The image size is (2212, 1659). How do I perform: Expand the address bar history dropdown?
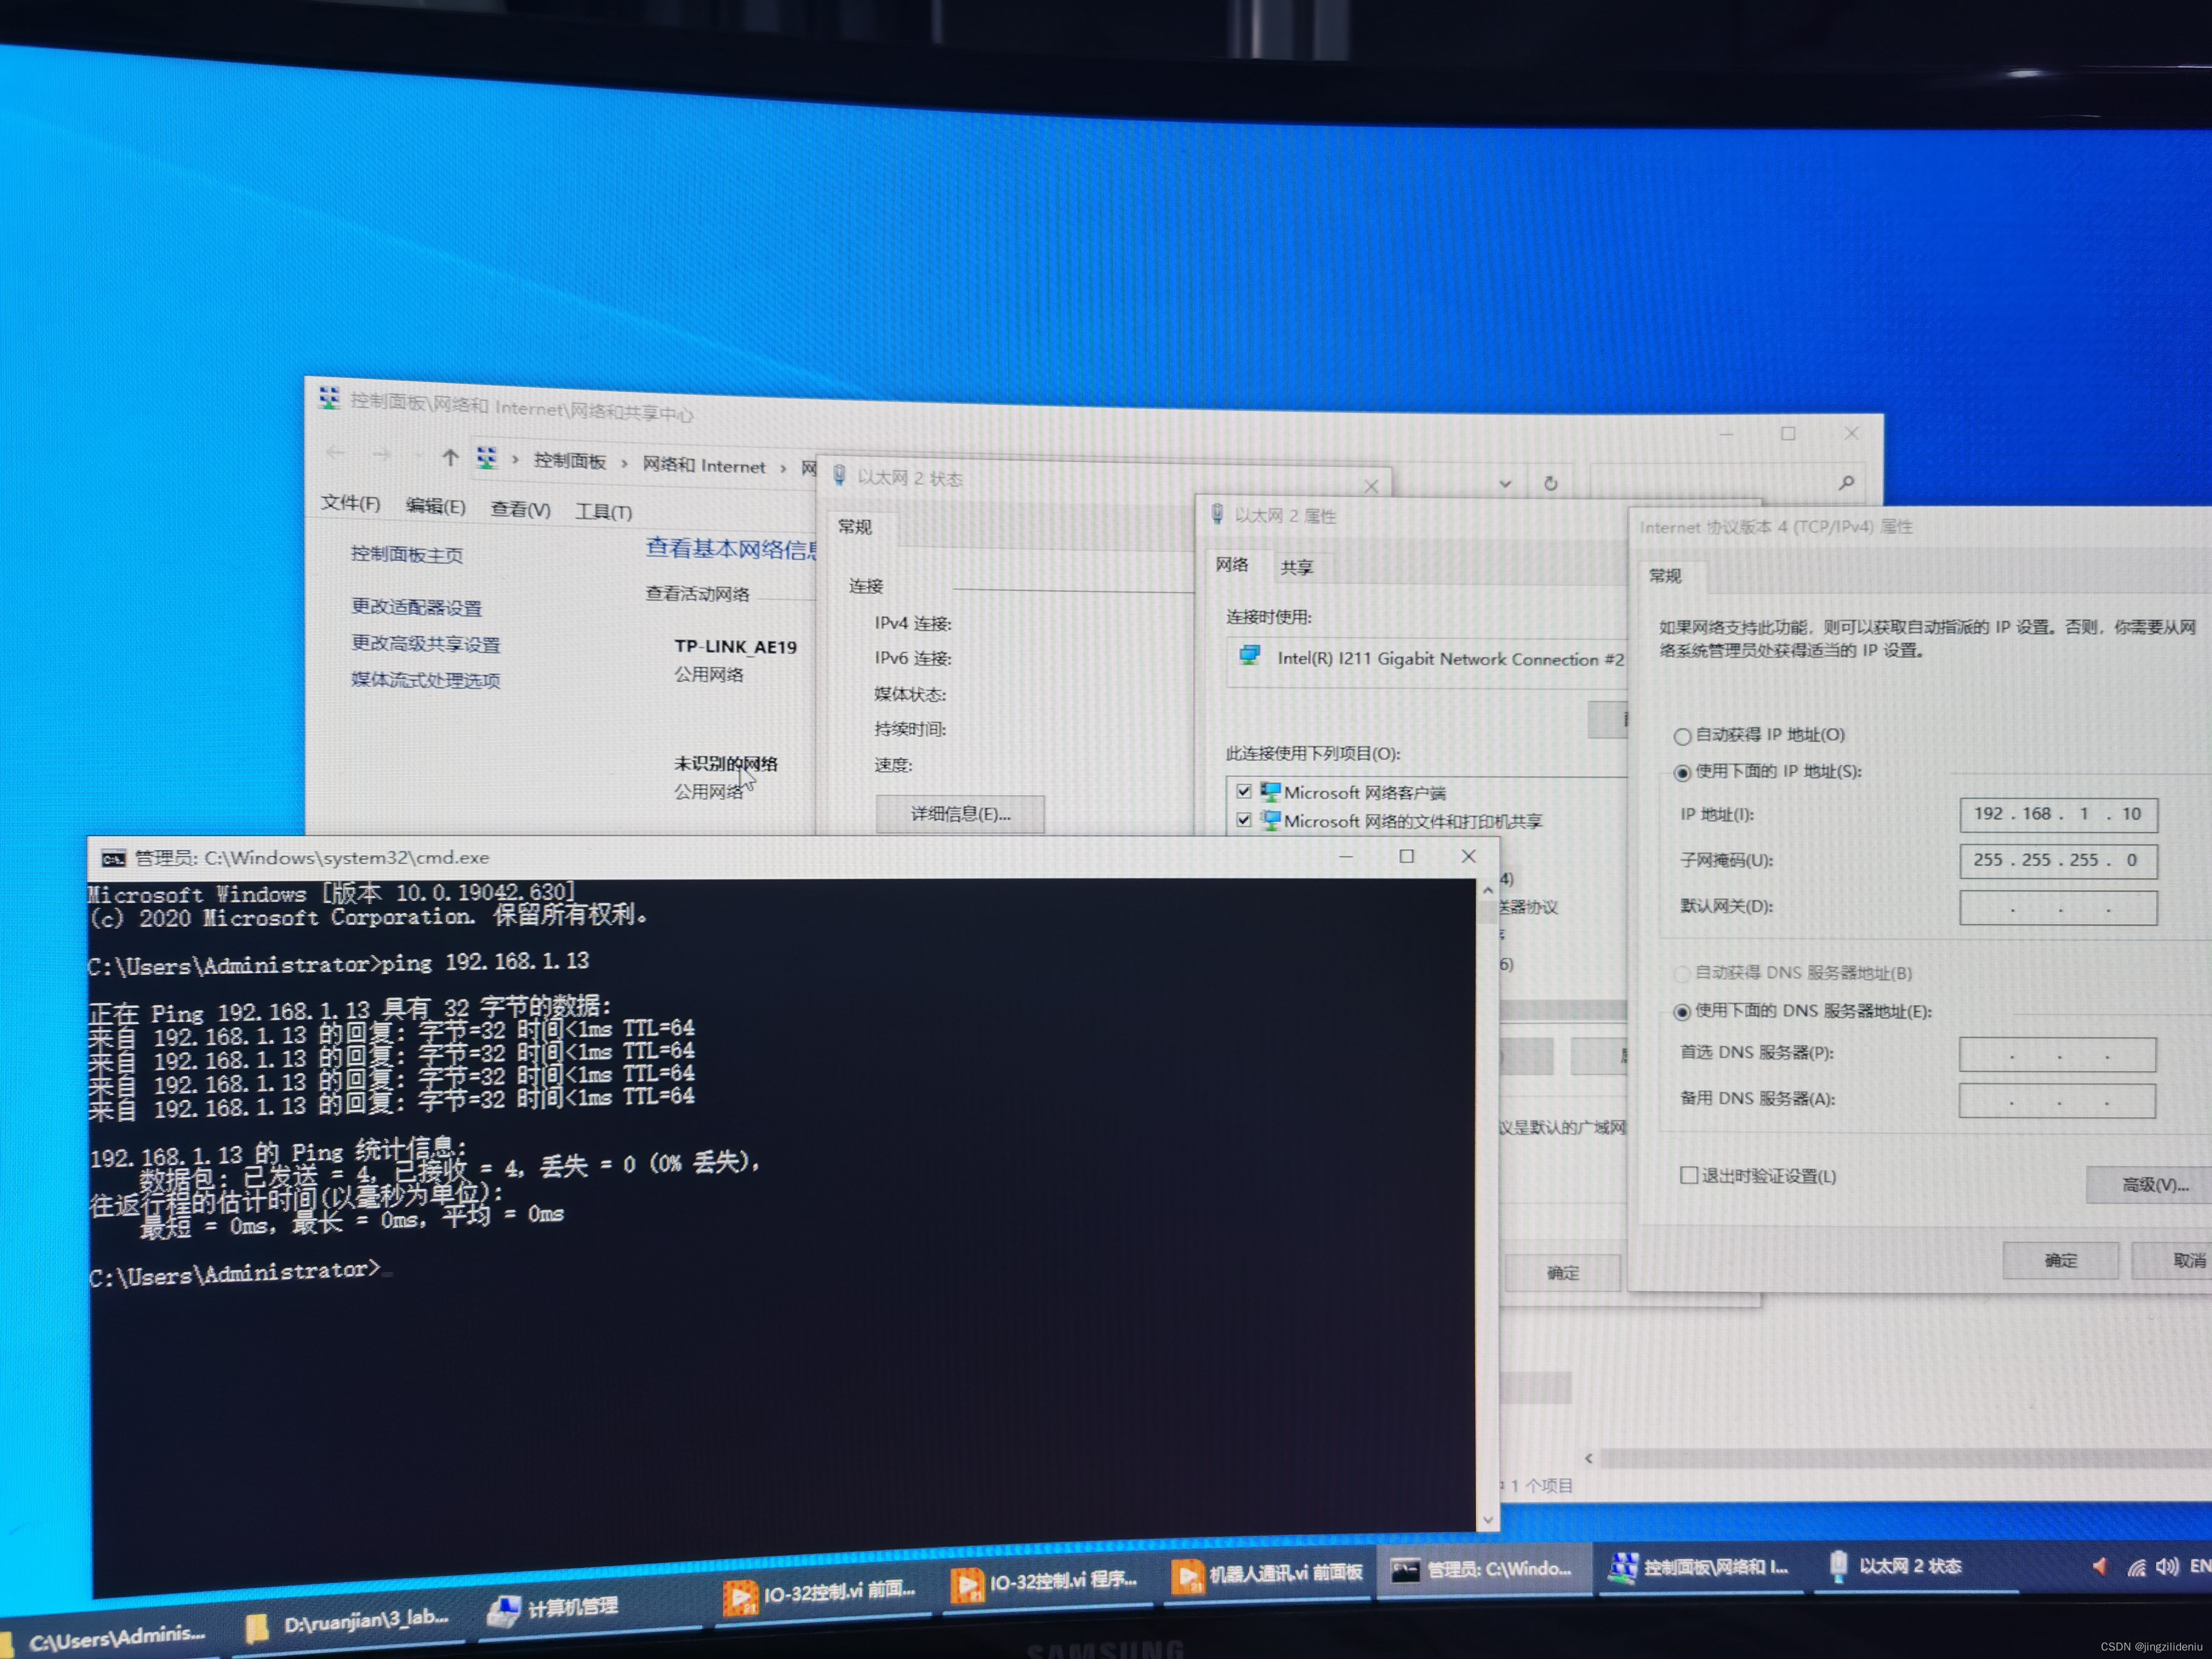(x=1505, y=484)
